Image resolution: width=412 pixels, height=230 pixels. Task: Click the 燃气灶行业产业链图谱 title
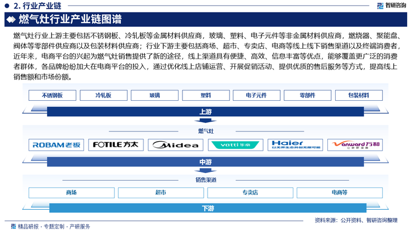(70, 19)
